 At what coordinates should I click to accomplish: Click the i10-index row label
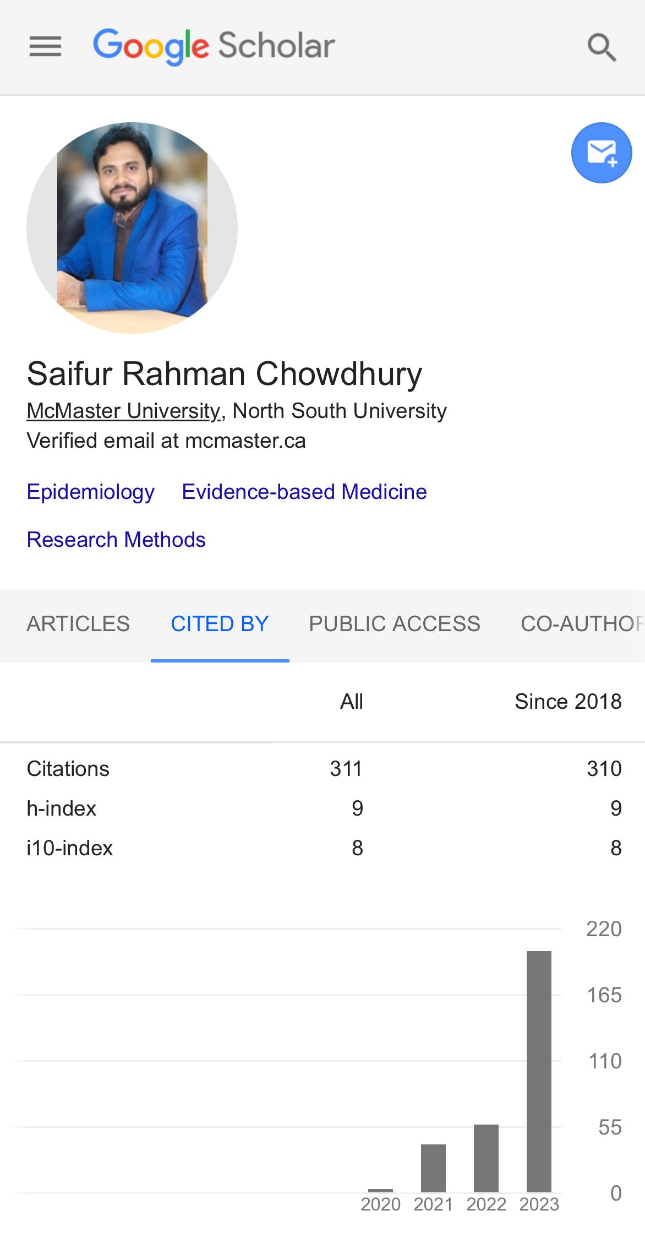click(69, 848)
